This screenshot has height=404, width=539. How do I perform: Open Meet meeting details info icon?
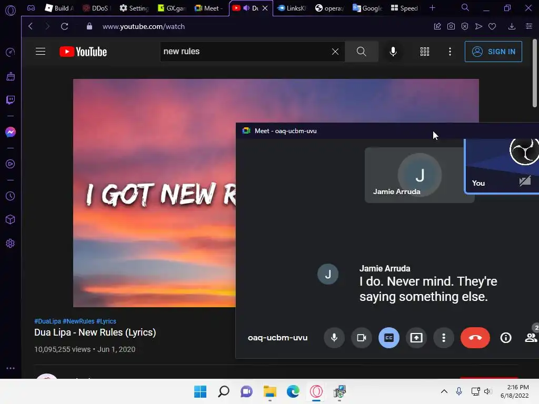(506, 338)
